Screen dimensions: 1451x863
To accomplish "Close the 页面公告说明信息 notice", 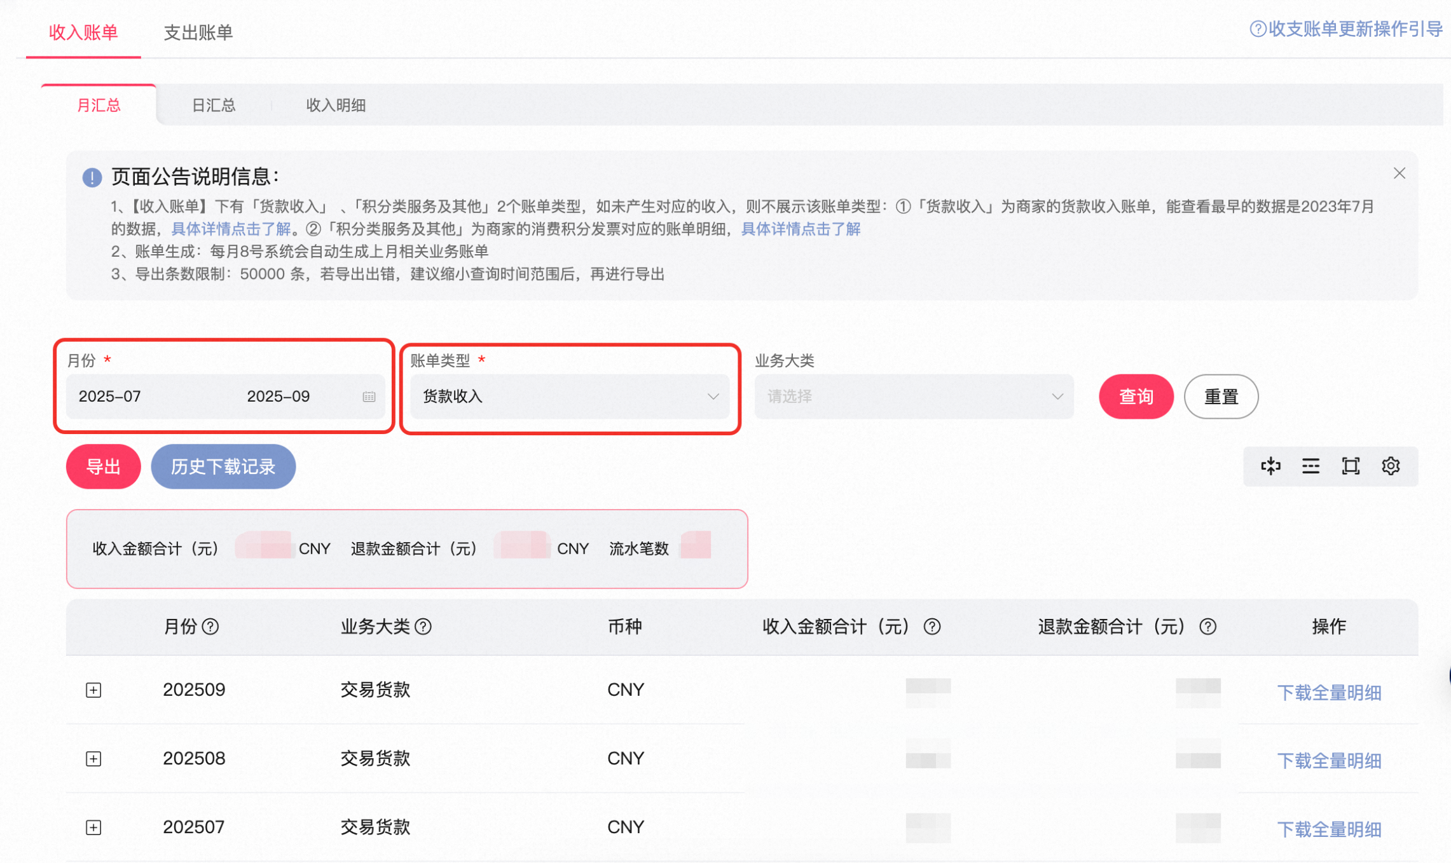I will [1399, 173].
